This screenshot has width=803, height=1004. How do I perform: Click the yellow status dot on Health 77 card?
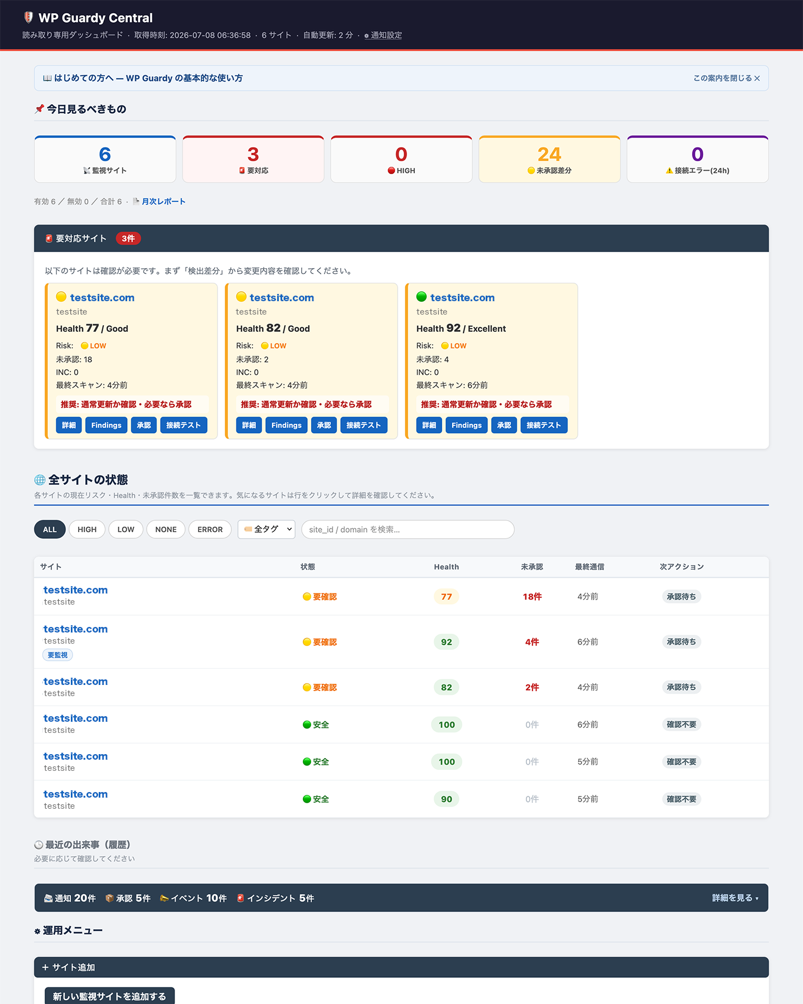click(x=61, y=297)
